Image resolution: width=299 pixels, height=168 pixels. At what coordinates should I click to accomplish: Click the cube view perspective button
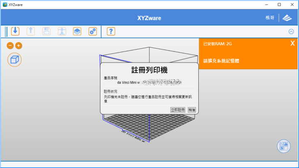[x=14, y=60]
